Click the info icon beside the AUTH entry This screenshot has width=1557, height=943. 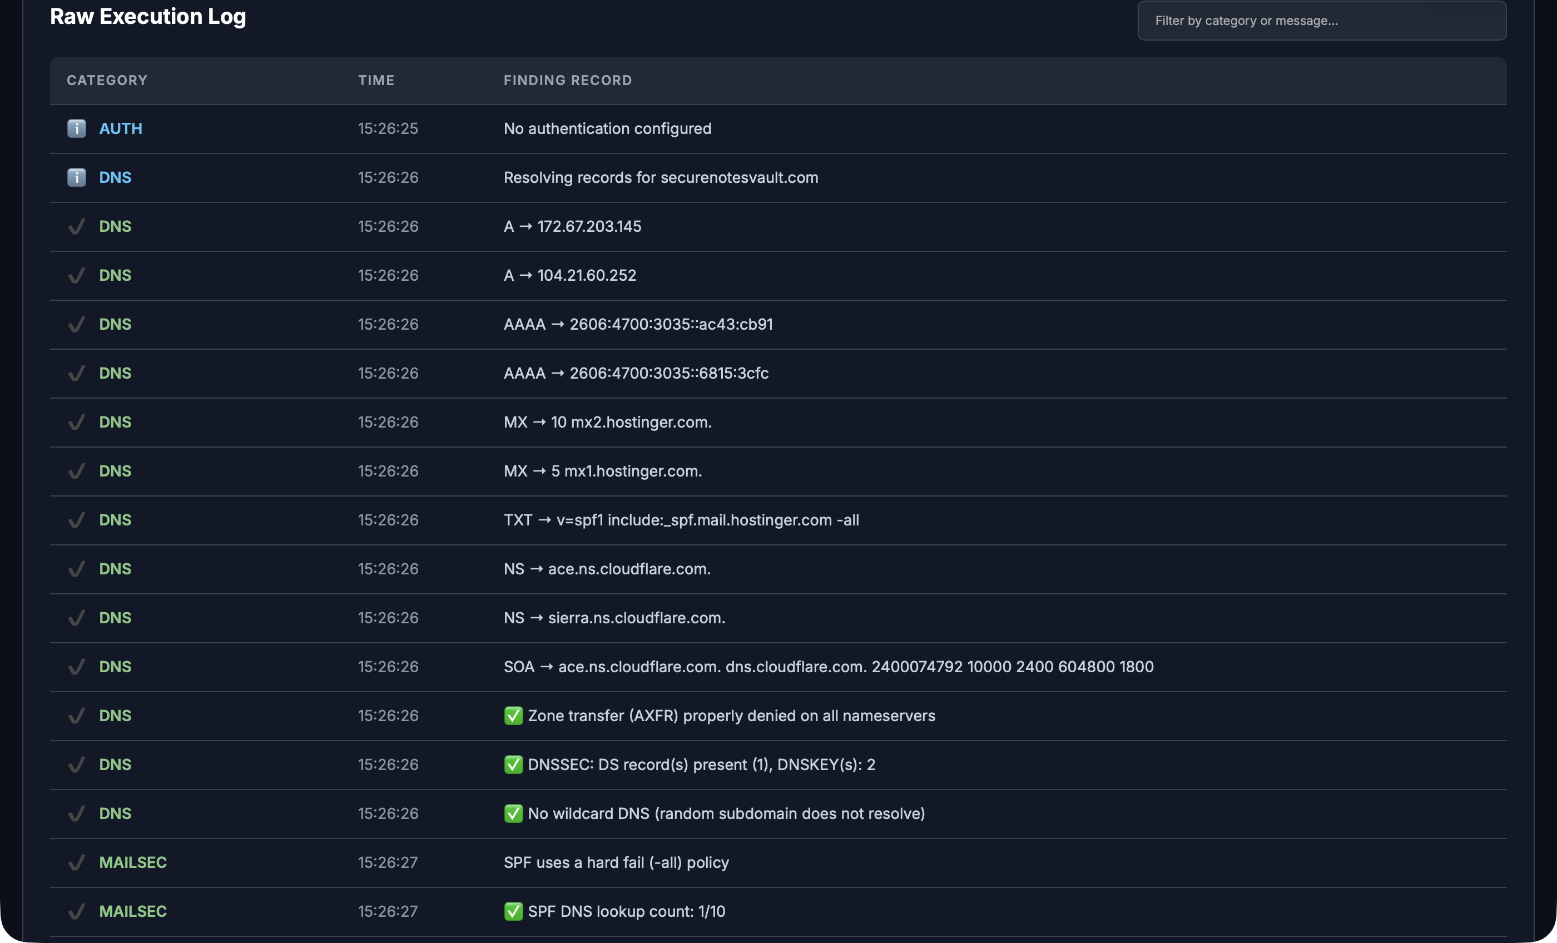(x=76, y=128)
